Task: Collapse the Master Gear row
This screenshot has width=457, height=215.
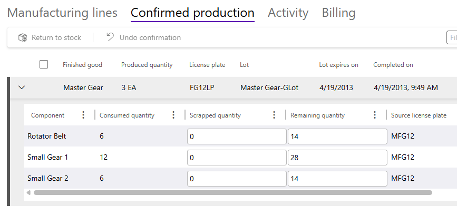Action: click(x=22, y=87)
